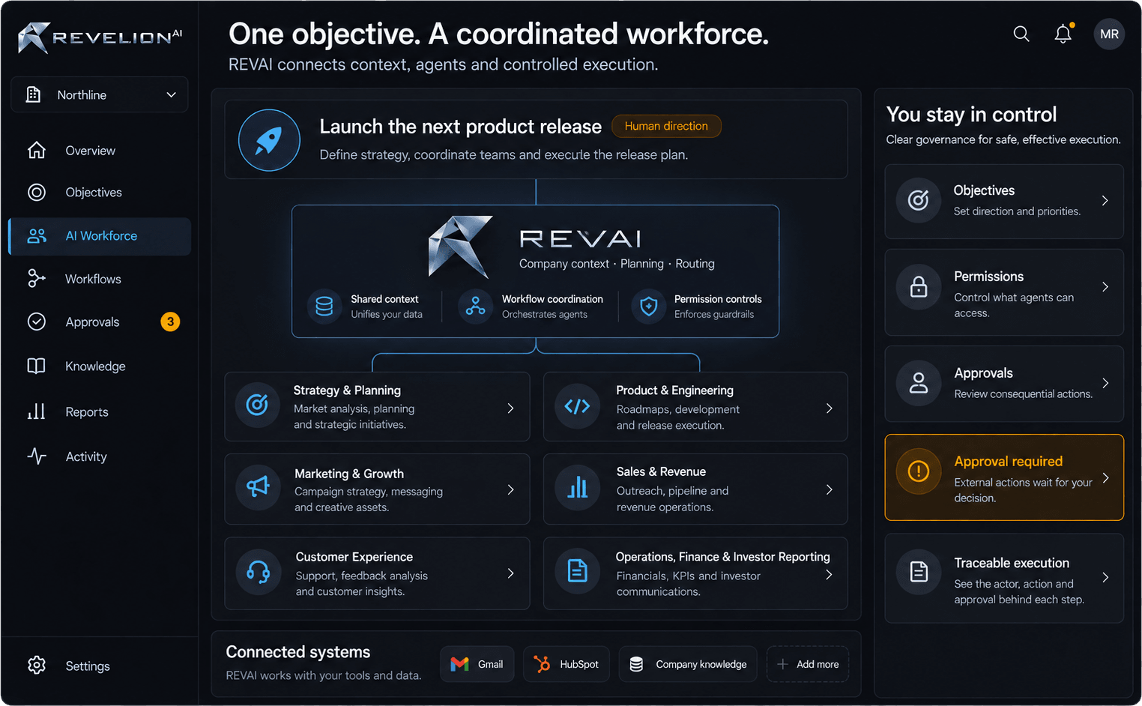Open Activity in the sidebar
This screenshot has width=1142, height=706.
pos(100,456)
